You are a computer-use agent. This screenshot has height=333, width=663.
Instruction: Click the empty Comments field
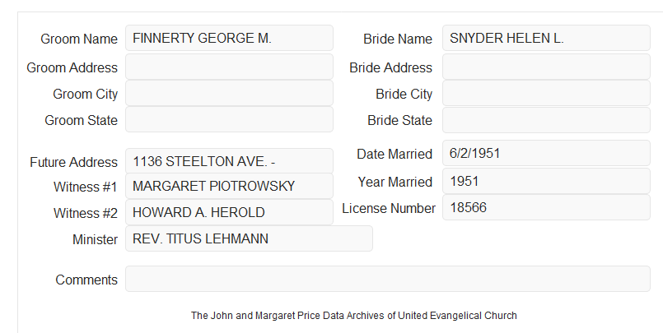tap(388, 279)
